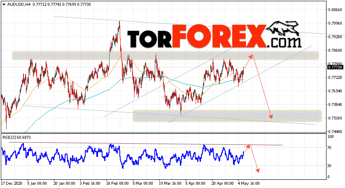This screenshot has width=345, height=188.
Task: Select price axis label 0.74480
Action: pos(335,132)
